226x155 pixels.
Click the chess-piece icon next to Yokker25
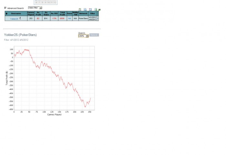coord(20,18)
